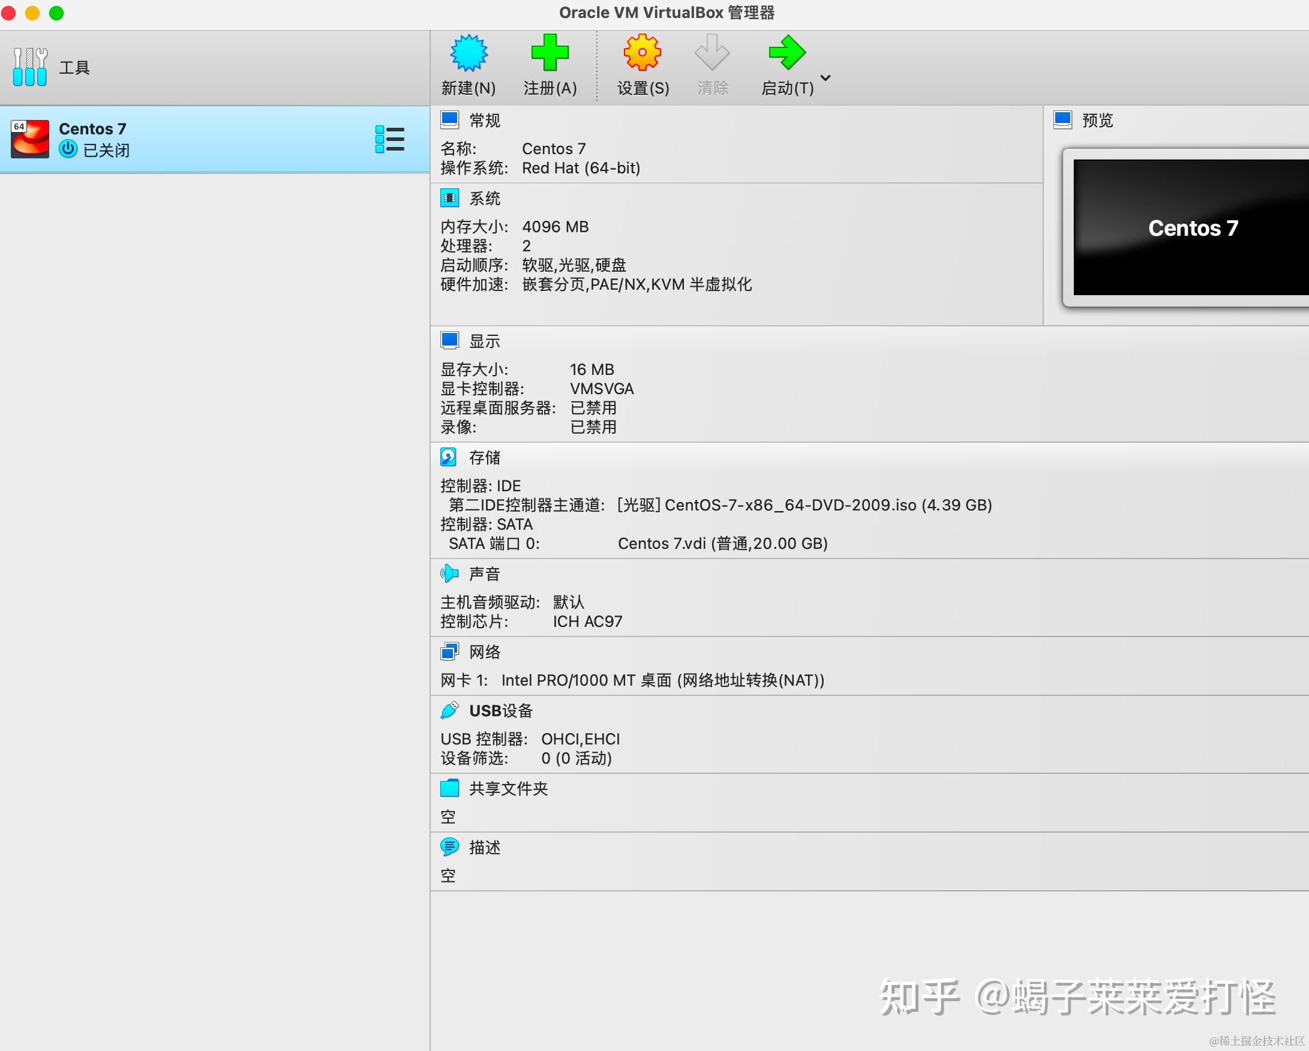
Task: Click the green 注册(A) plus icon
Action: [550, 53]
